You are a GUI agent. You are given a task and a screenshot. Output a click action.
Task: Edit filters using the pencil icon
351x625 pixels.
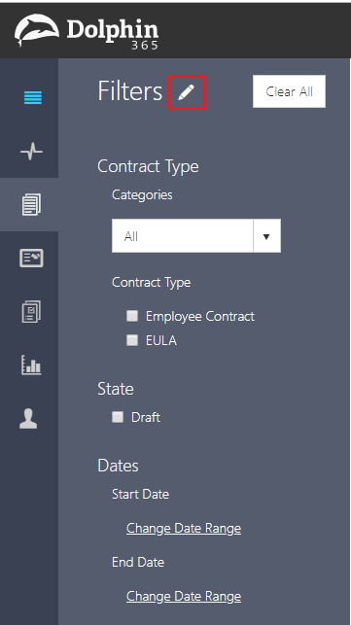pos(187,92)
